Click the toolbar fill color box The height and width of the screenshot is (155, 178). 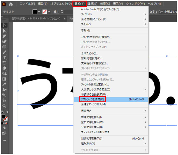coord(3,116)
